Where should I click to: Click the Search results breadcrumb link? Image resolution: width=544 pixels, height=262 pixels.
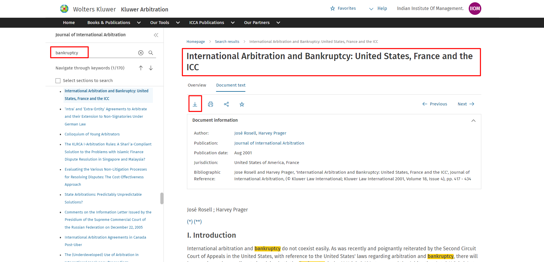[x=227, y=42]
